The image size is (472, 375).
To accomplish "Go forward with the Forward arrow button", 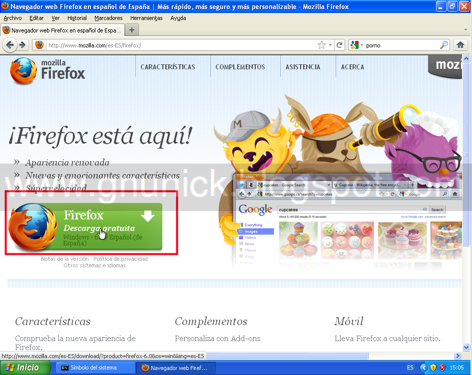I will click(23, 45).
